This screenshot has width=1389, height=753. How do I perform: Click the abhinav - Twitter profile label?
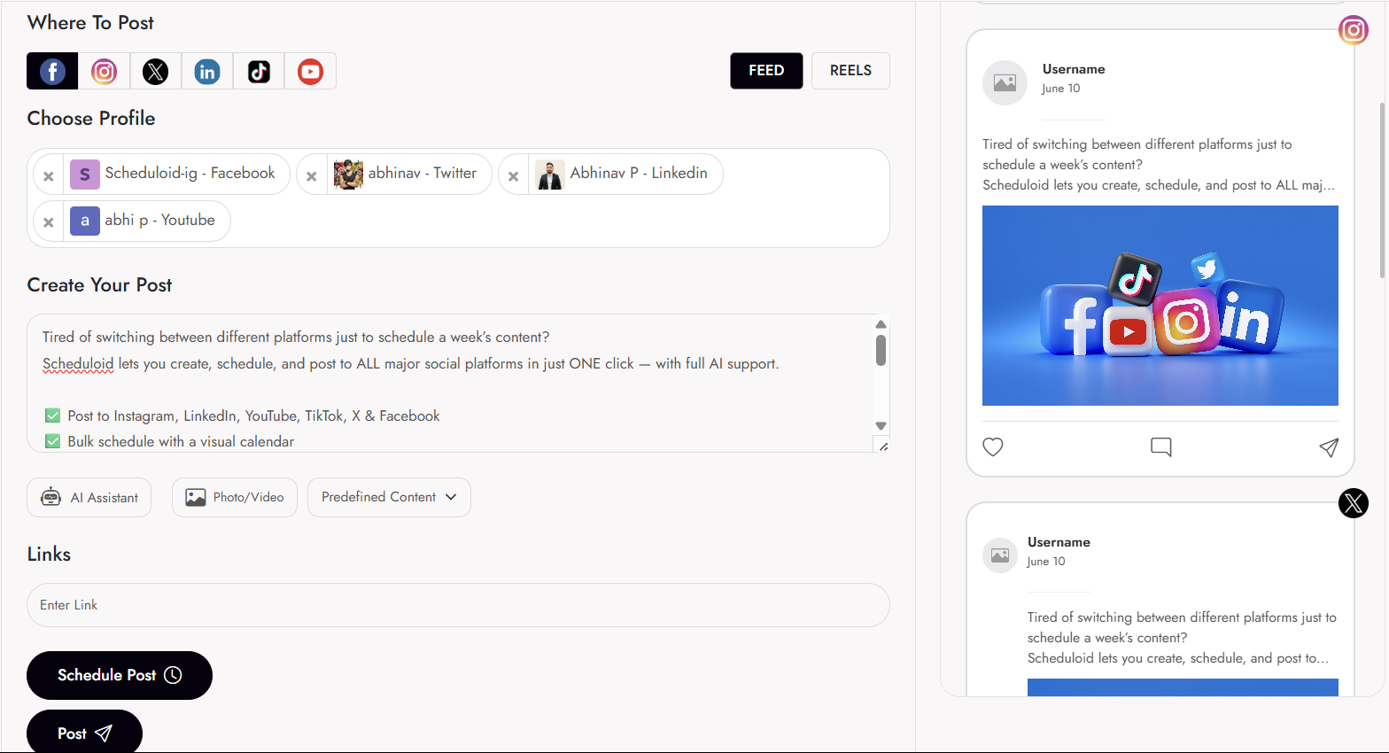coord(423,173)
